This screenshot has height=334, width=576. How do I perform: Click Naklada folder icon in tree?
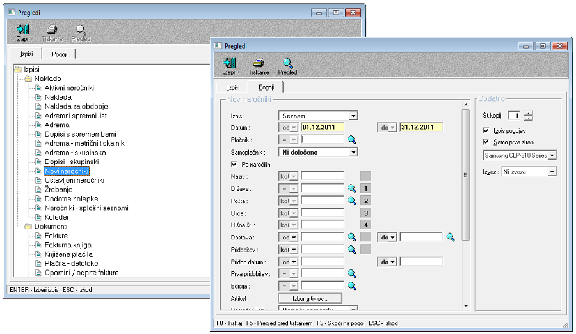click(x=28, y=79)
